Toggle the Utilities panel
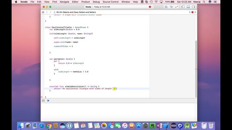 (x=193, y=7)
